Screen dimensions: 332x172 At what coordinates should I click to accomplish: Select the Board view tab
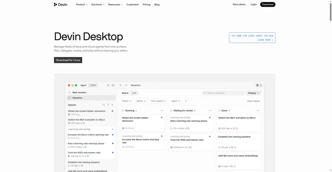coord(125,93)
